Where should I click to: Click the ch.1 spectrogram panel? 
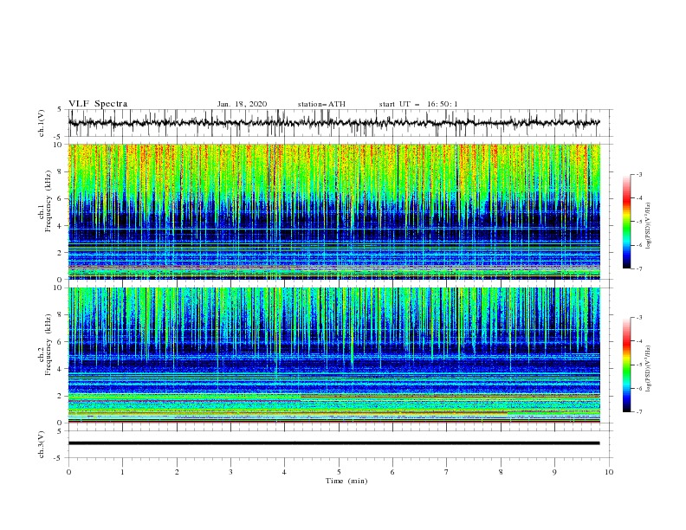click(333, 211)
